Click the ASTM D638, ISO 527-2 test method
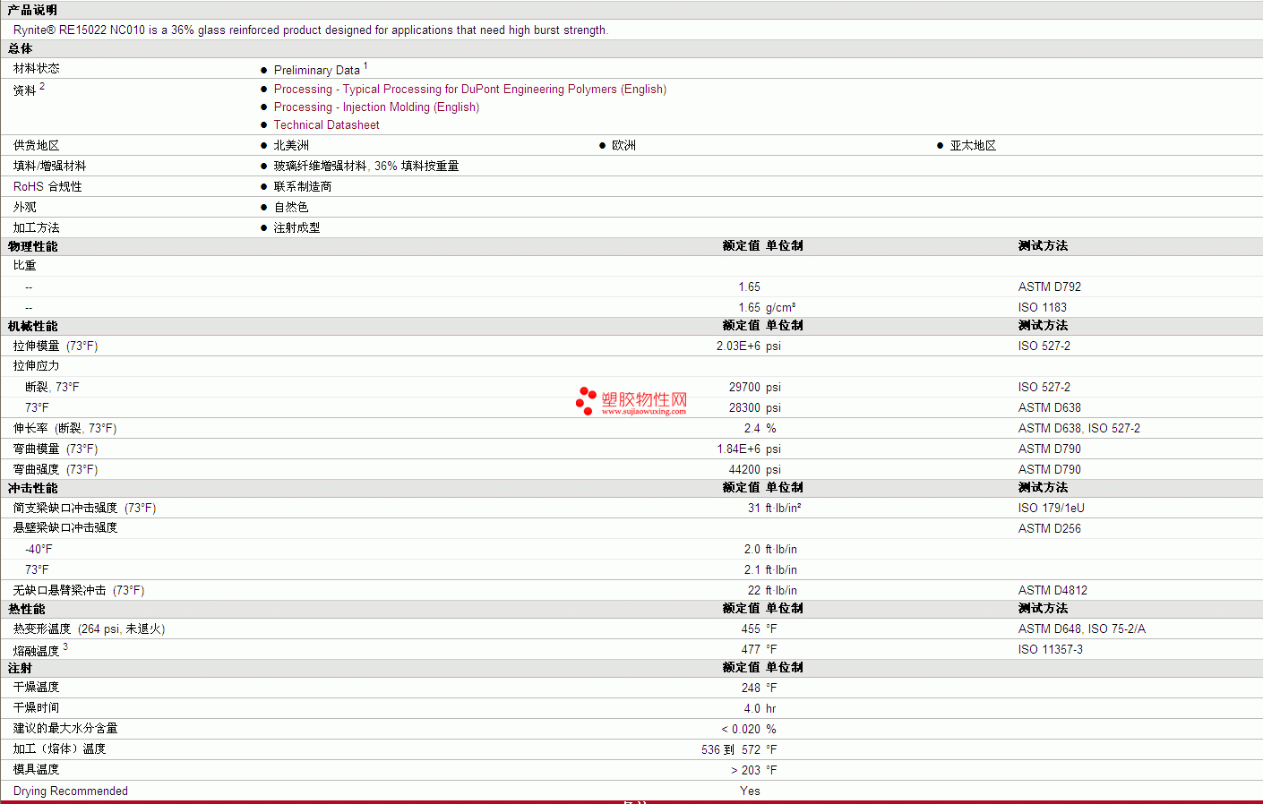Image resolution: width=1263 pixels, height=804 pixels. click(1079, 429)
